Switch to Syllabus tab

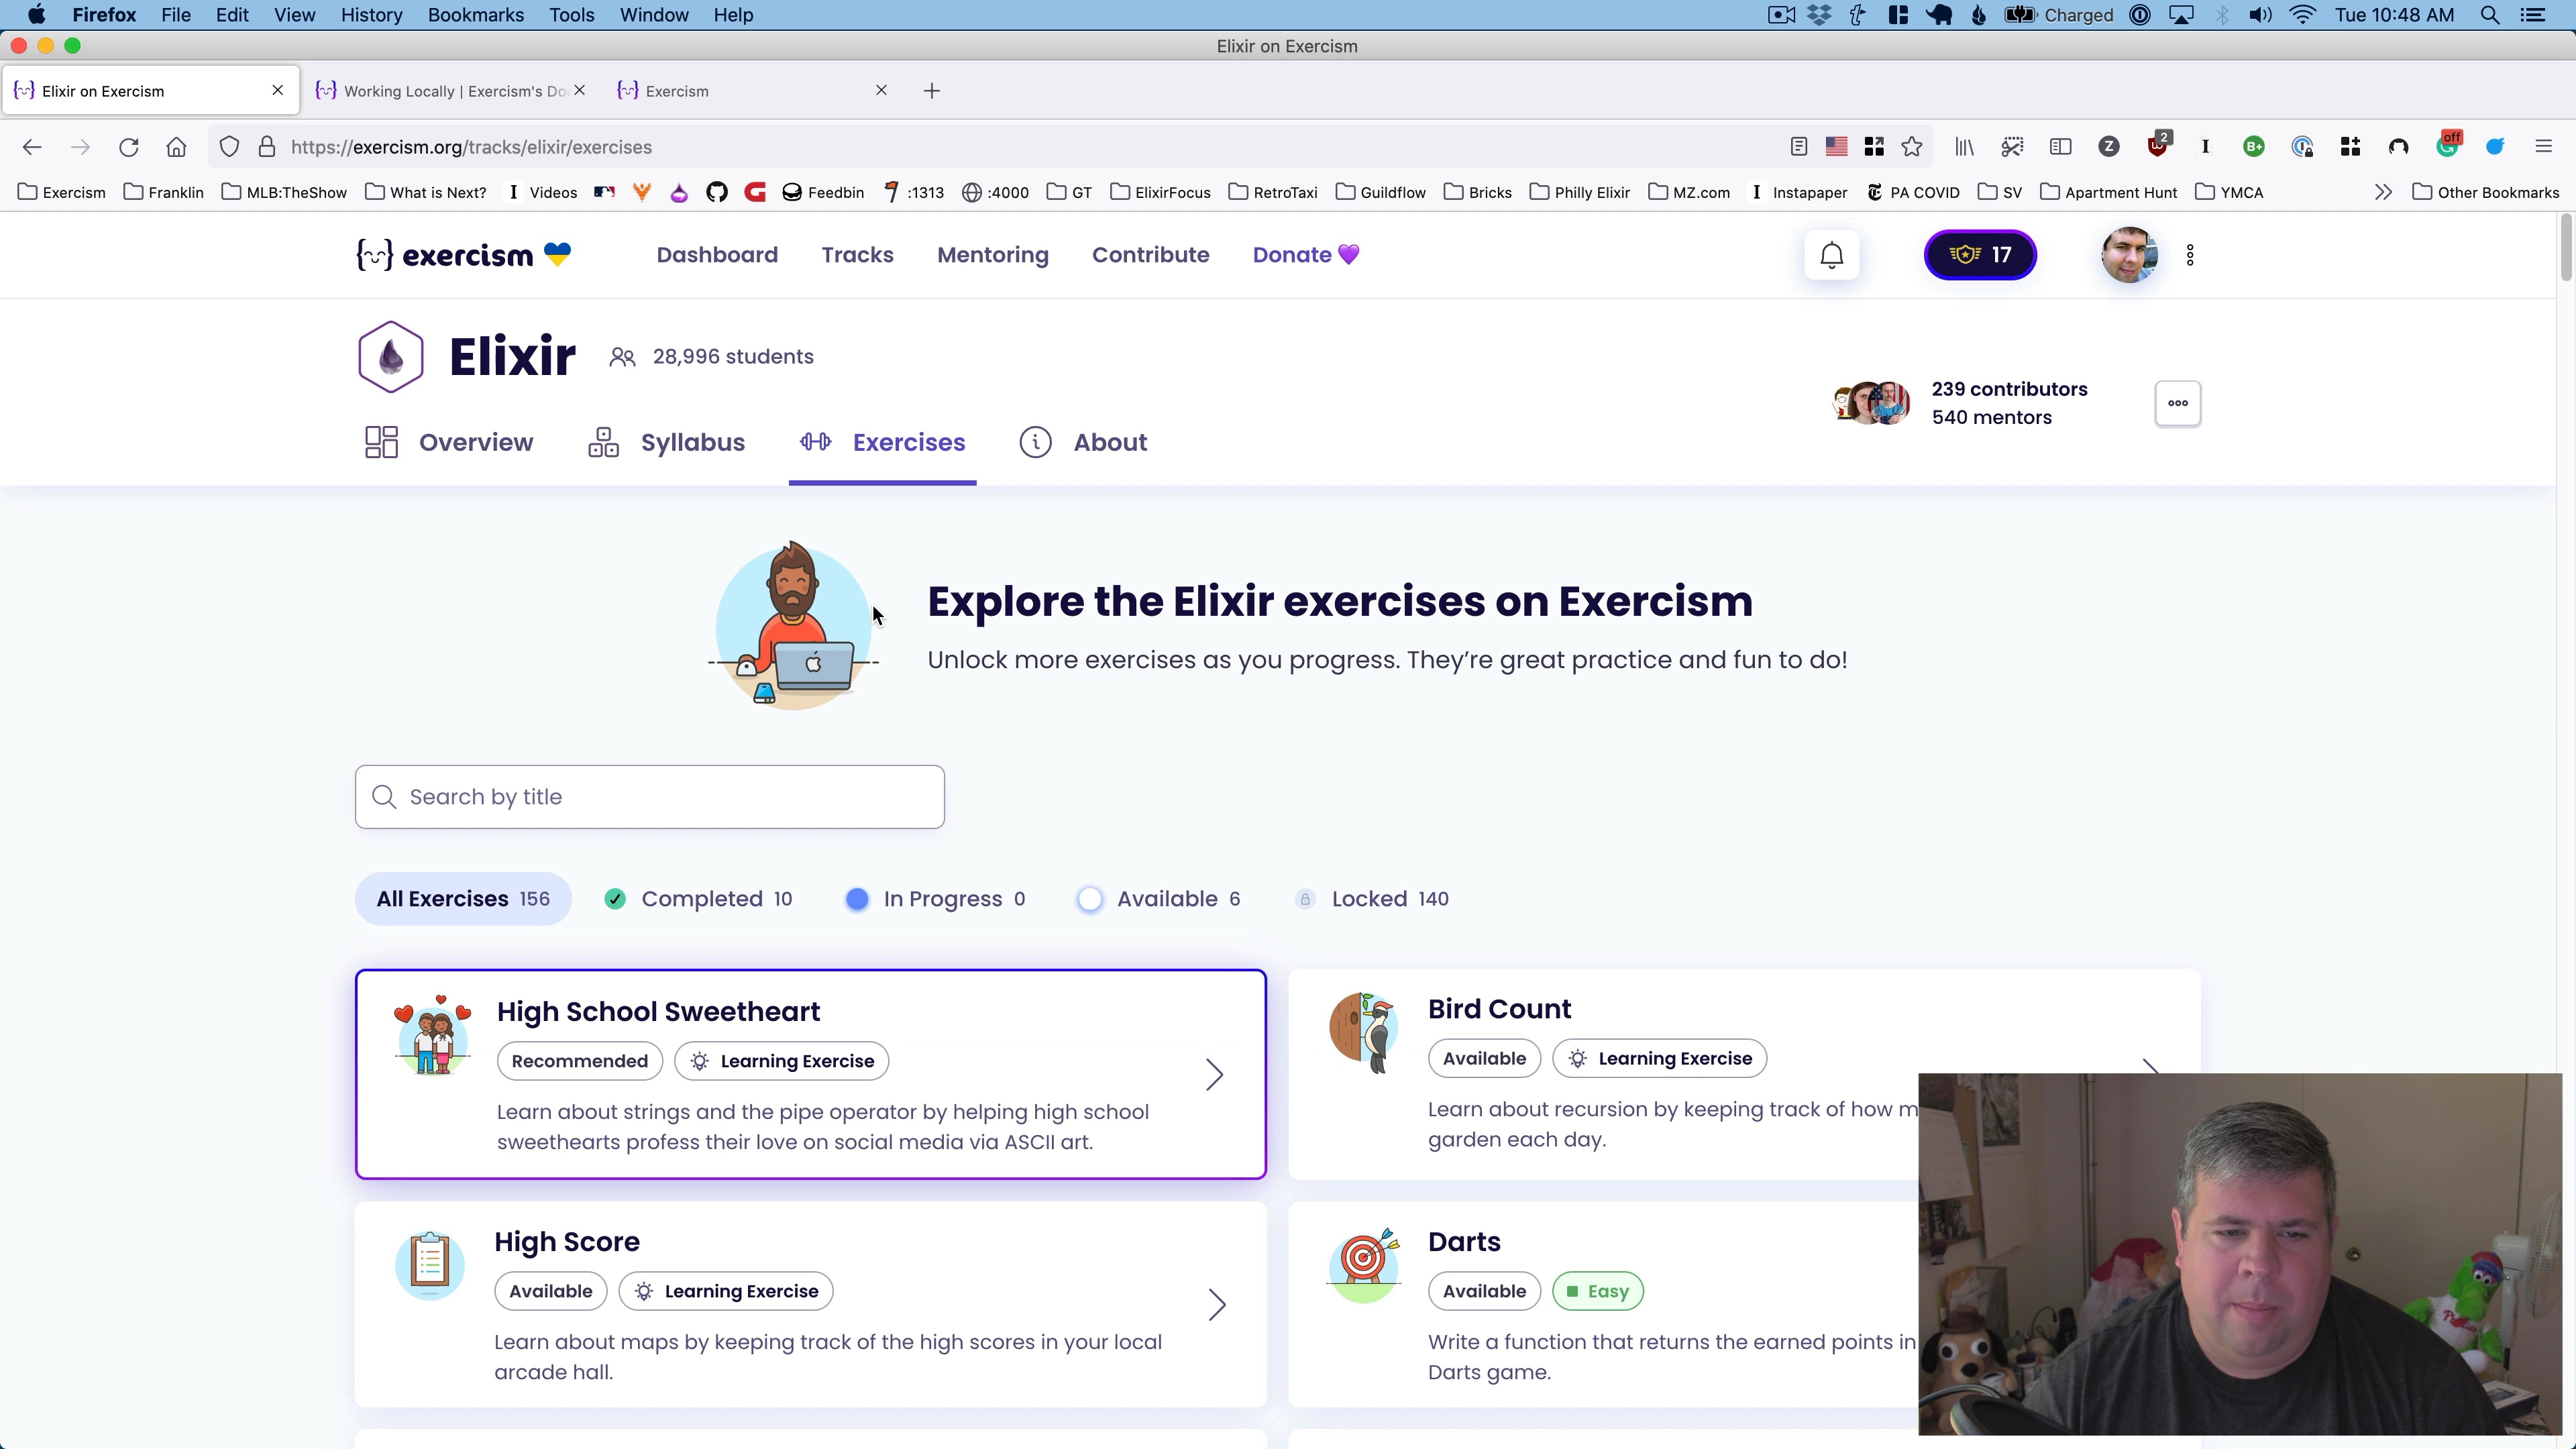(666, 442)
